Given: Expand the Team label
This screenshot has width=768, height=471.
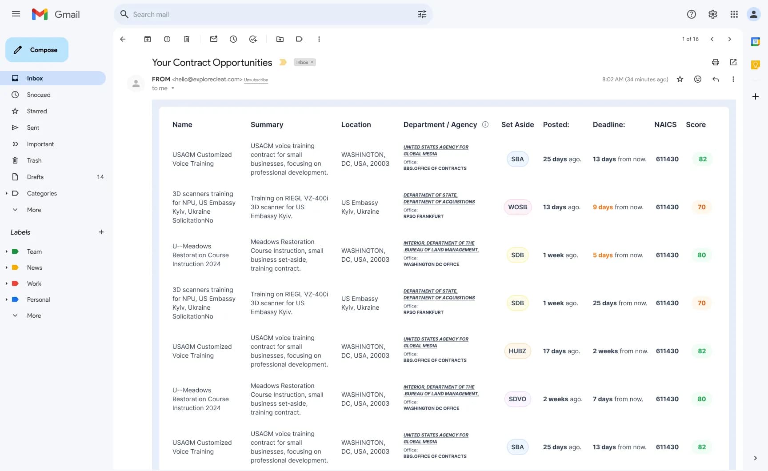Looking at the screenshot, I should pos(6,251).
